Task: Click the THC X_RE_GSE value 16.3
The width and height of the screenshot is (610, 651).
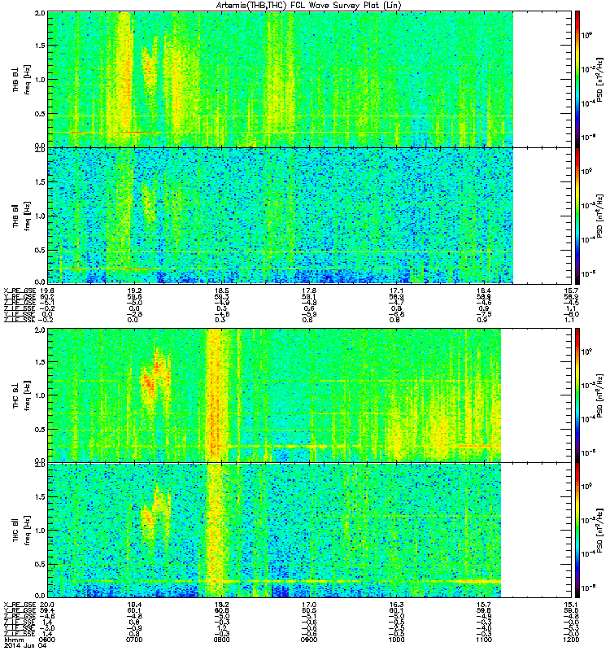Action: click(396, 605)
